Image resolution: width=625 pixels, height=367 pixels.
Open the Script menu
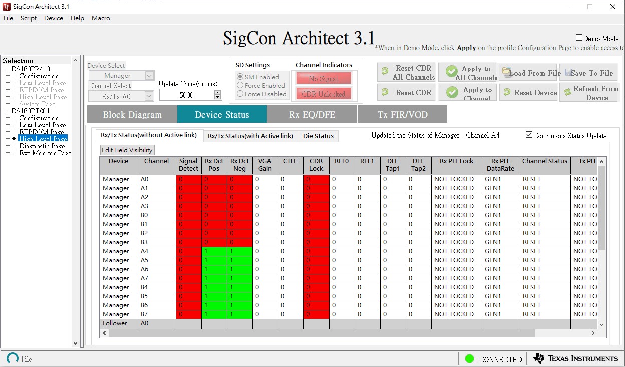[29, 18]
